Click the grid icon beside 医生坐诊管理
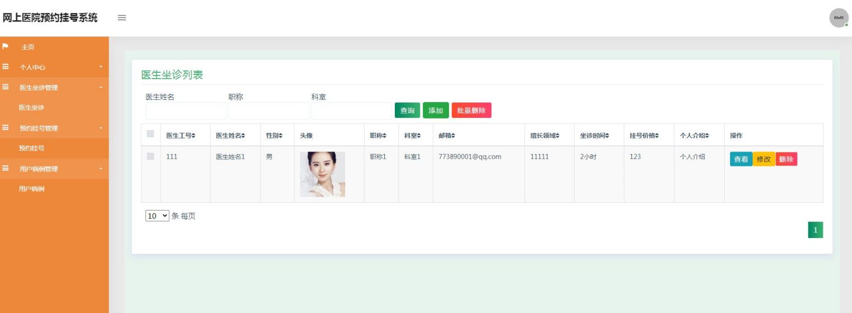 point(6,87)
